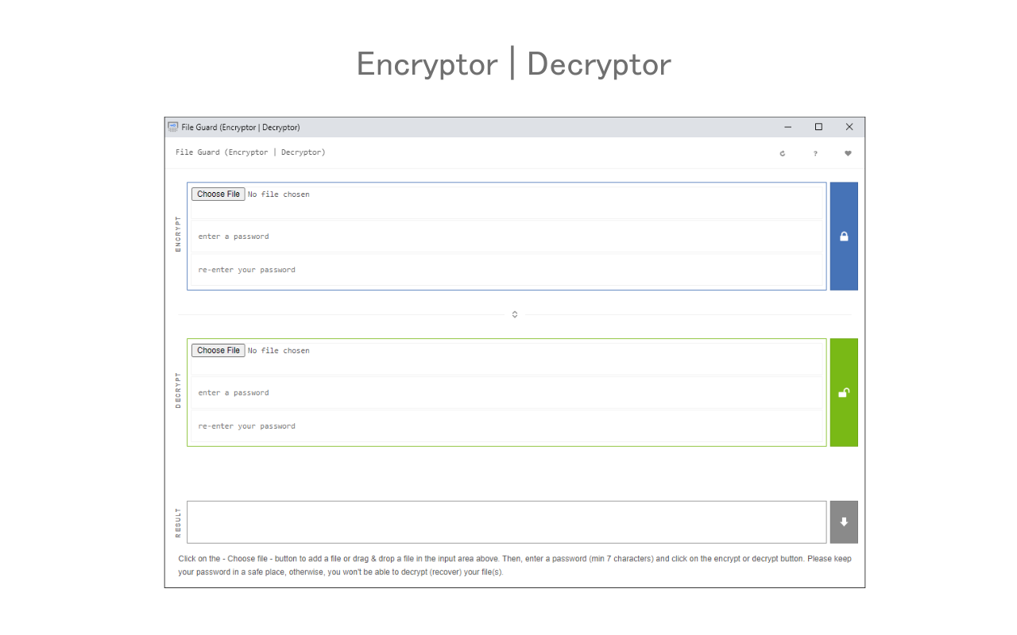This screenshot has width=1017, height=635.
Task: Click 'No file chosen' in Encrypt section
Action: [279, 194]
